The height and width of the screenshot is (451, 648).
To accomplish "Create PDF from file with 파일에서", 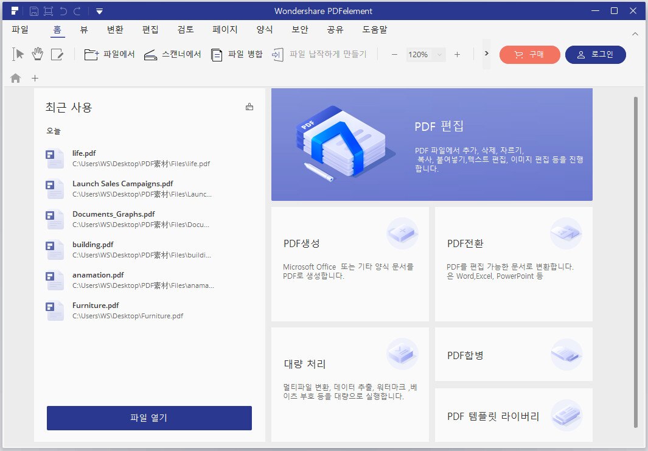I will [109, 54].
